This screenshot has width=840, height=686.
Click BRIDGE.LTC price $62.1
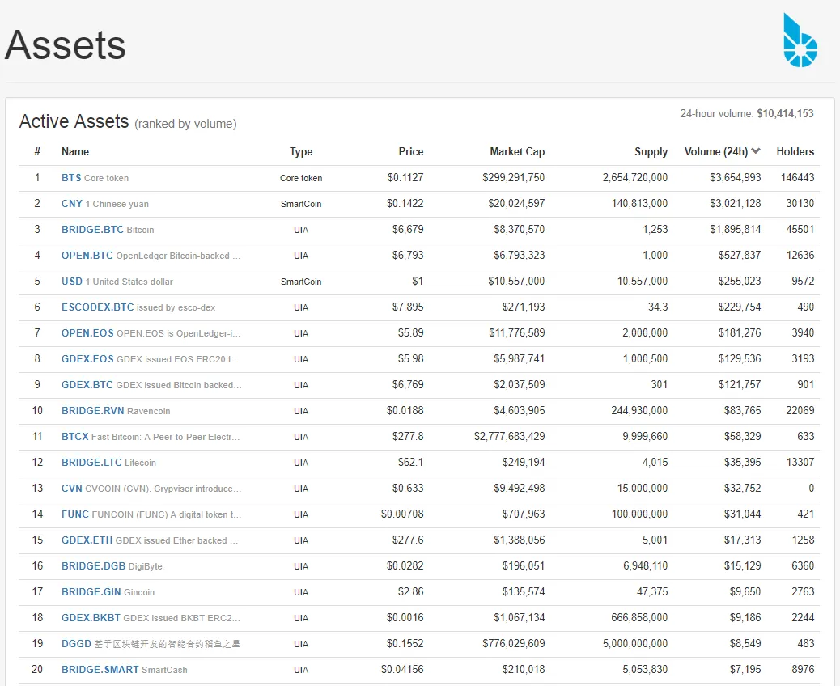click(x=410, y=462)
